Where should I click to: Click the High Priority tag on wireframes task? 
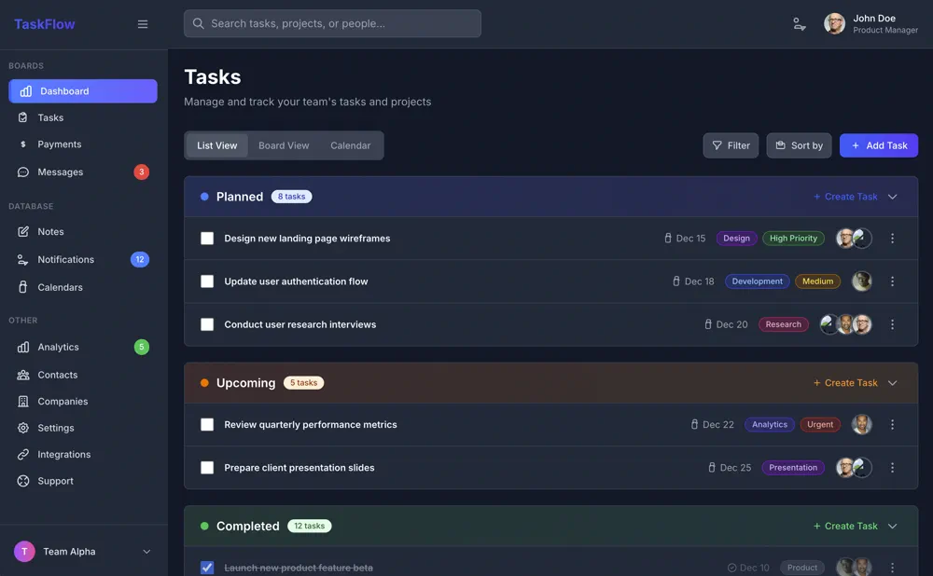click(x=793, y=239)
